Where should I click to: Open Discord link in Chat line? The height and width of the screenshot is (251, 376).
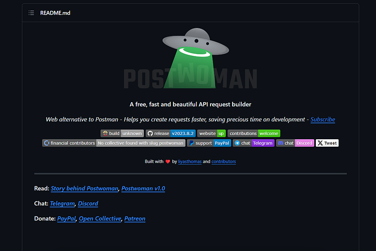click(88, 204)
